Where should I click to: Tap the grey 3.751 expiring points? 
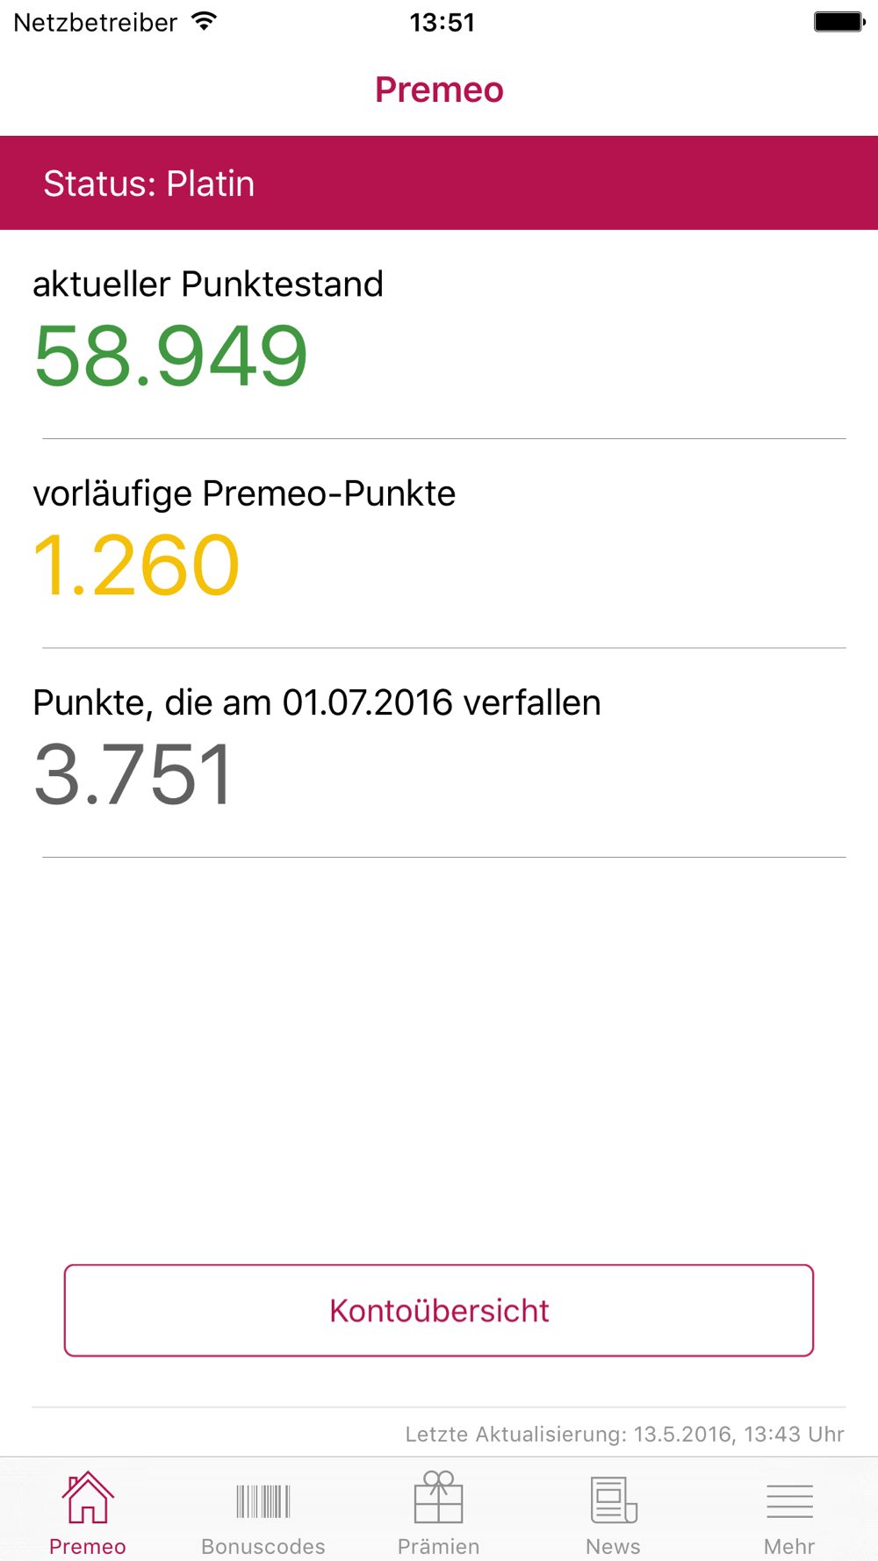(133, 774)
